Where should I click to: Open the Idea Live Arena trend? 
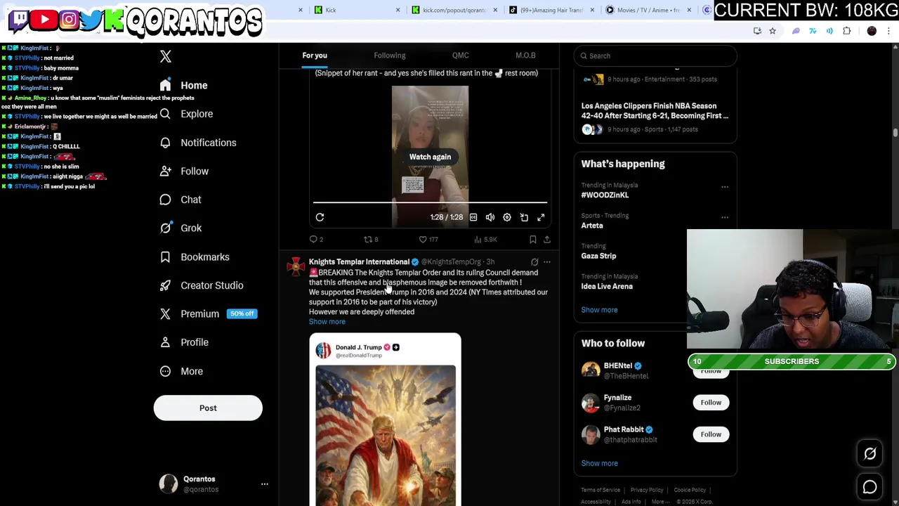[607, 287]
